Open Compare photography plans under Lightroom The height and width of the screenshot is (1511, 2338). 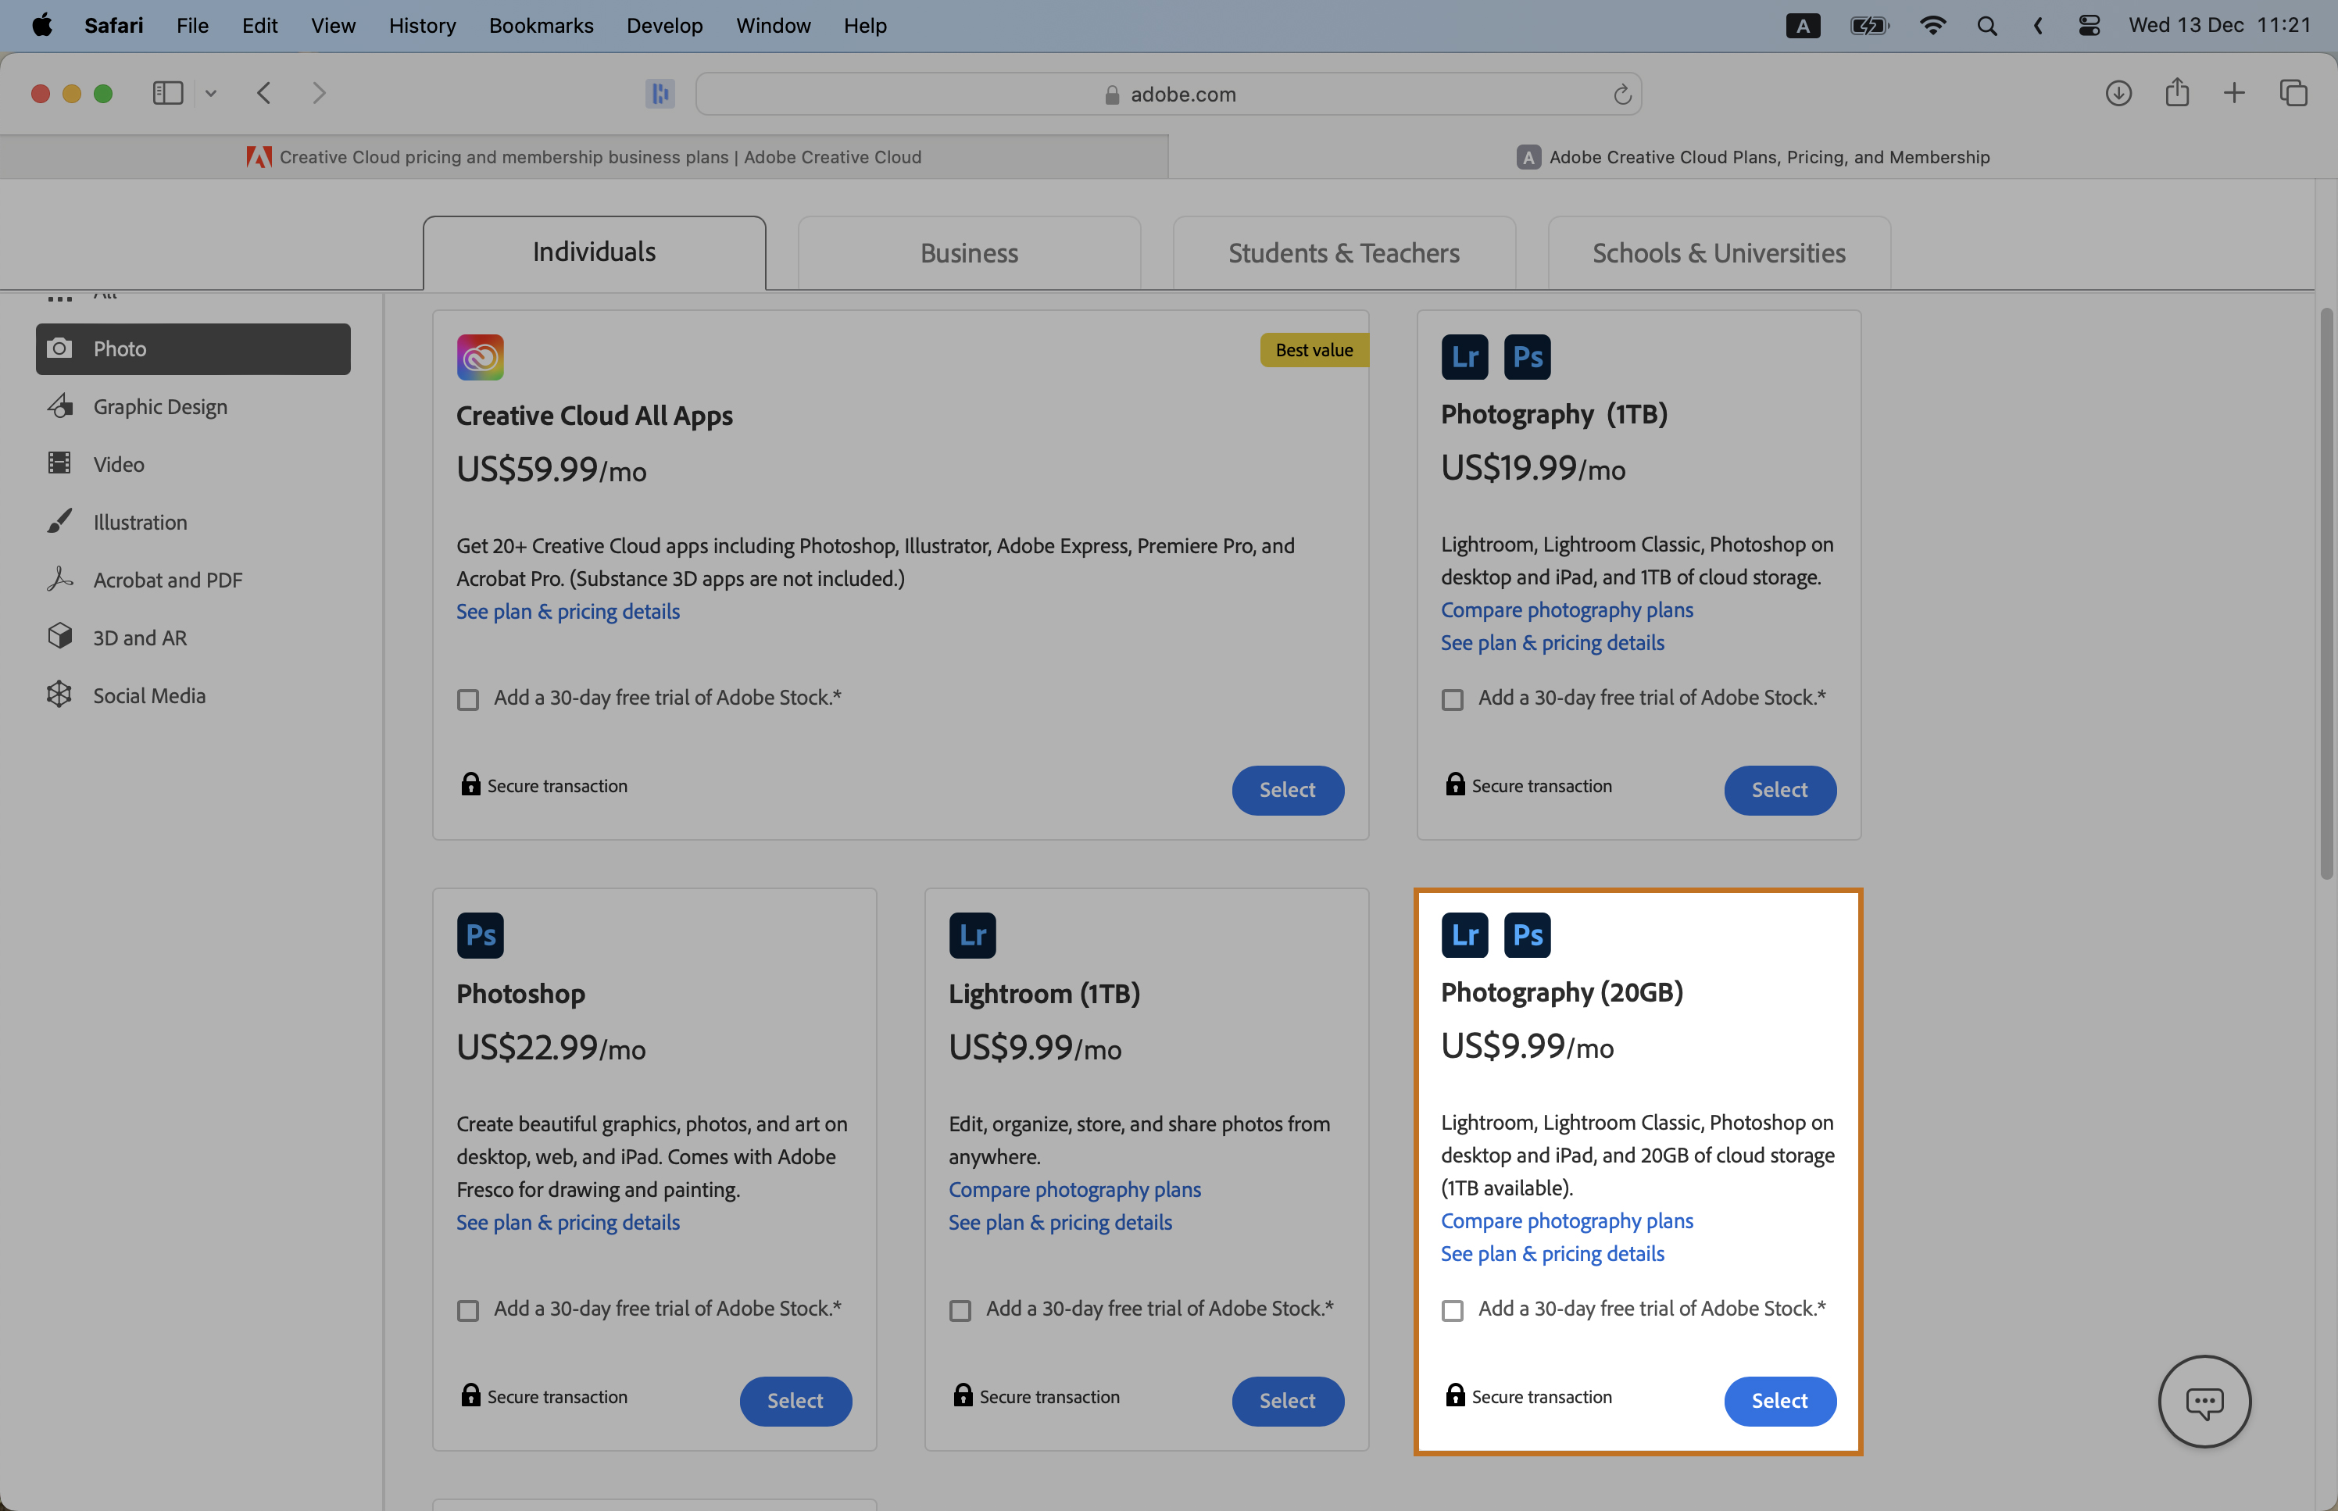pyautogui.click(x=1074, y=1189)
